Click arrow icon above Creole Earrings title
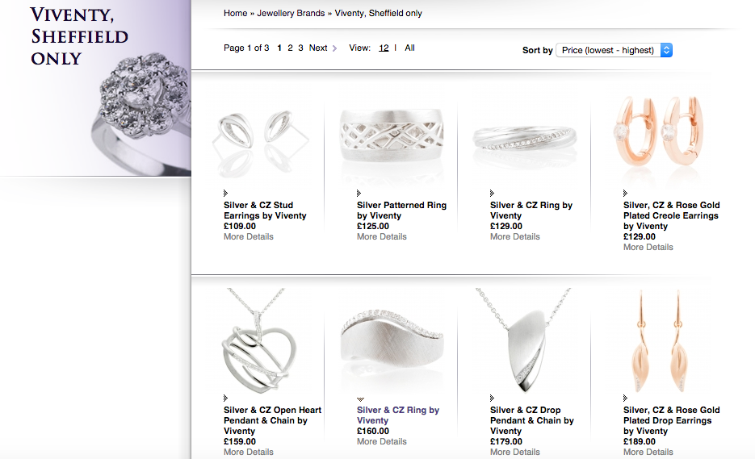Viewport: 755px width, 459px height. click(x=626, y=194)
